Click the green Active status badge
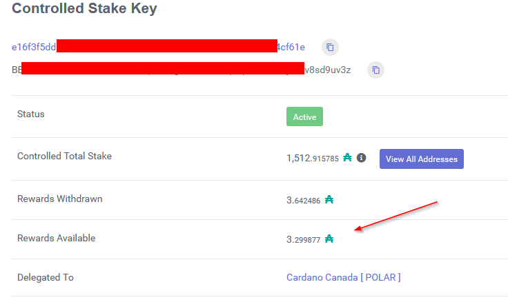The height and width of the screenshot is (302, 508). tap(304, 117)
